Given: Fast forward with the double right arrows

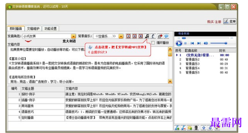Looking at the screenshot, I should [x=232, y=38].
